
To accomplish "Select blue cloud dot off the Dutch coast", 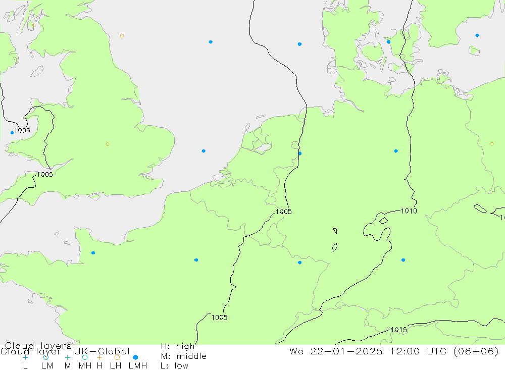I will pos(204,151).
